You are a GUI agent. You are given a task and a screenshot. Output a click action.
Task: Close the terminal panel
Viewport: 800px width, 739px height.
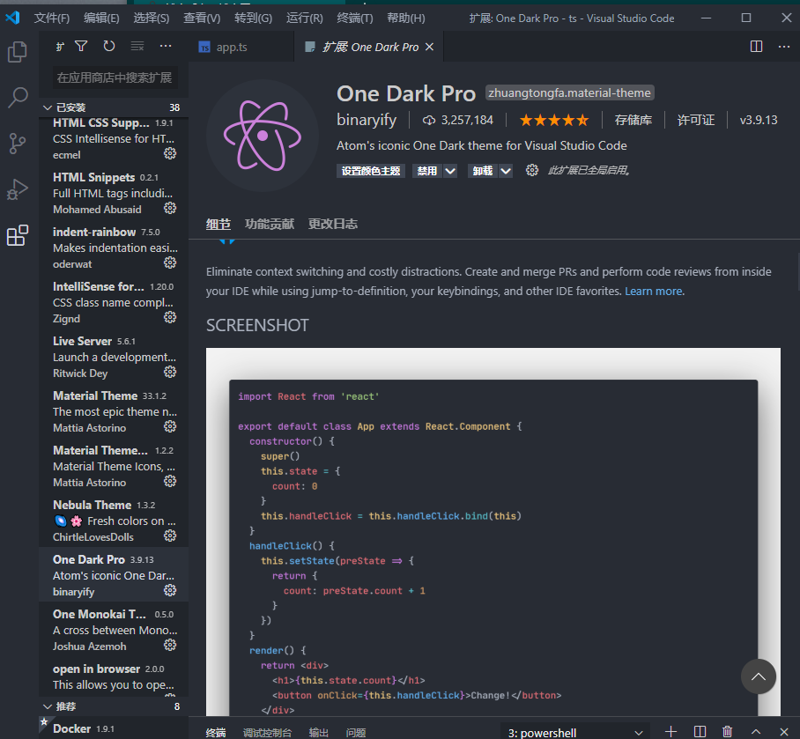[x=784, y=732]
